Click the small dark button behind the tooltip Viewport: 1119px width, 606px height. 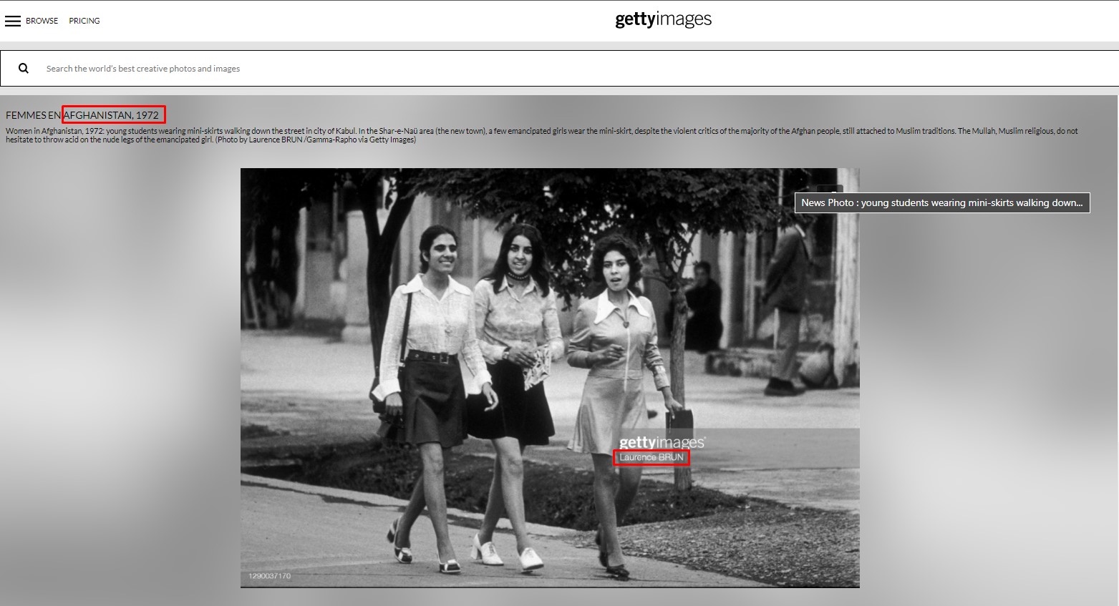830,189
